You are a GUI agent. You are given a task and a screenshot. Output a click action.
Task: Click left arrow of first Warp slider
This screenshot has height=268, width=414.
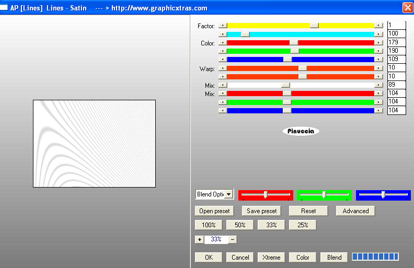223,68
